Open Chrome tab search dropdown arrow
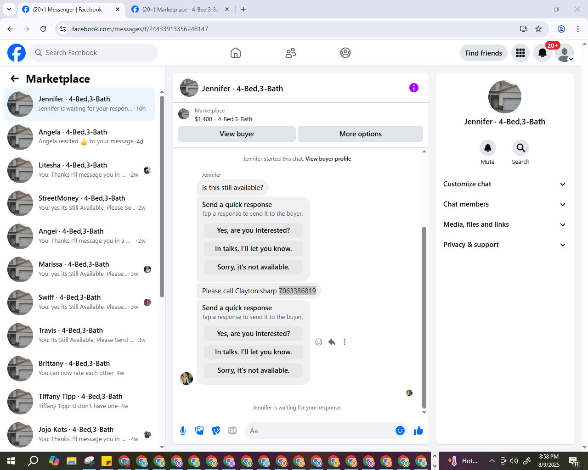Screen dimensions: 588x470 (x=9, y=9)
